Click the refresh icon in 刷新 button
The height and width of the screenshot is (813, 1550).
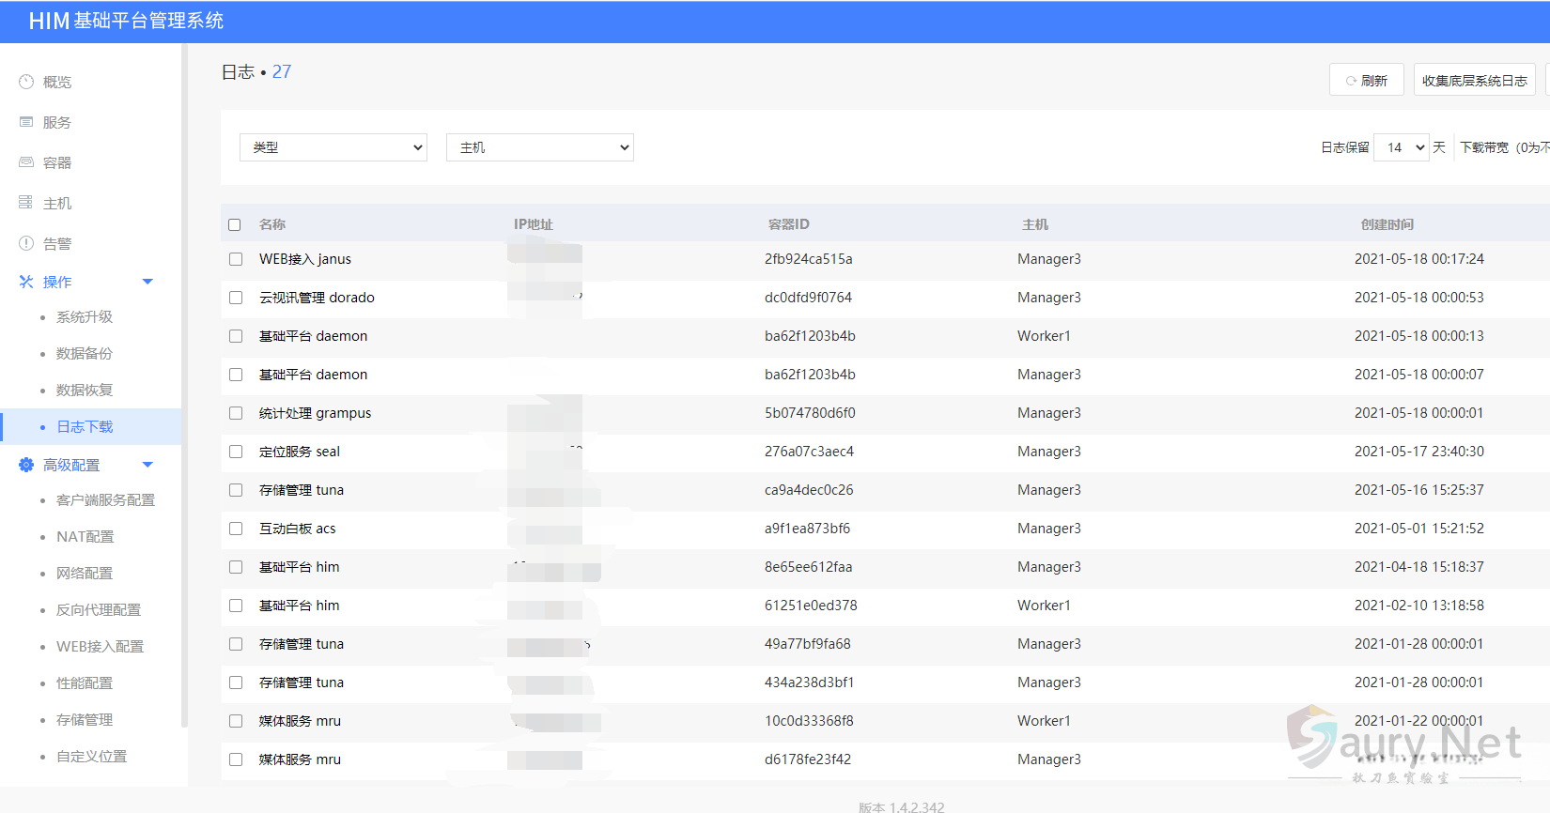click(1351, 81)
